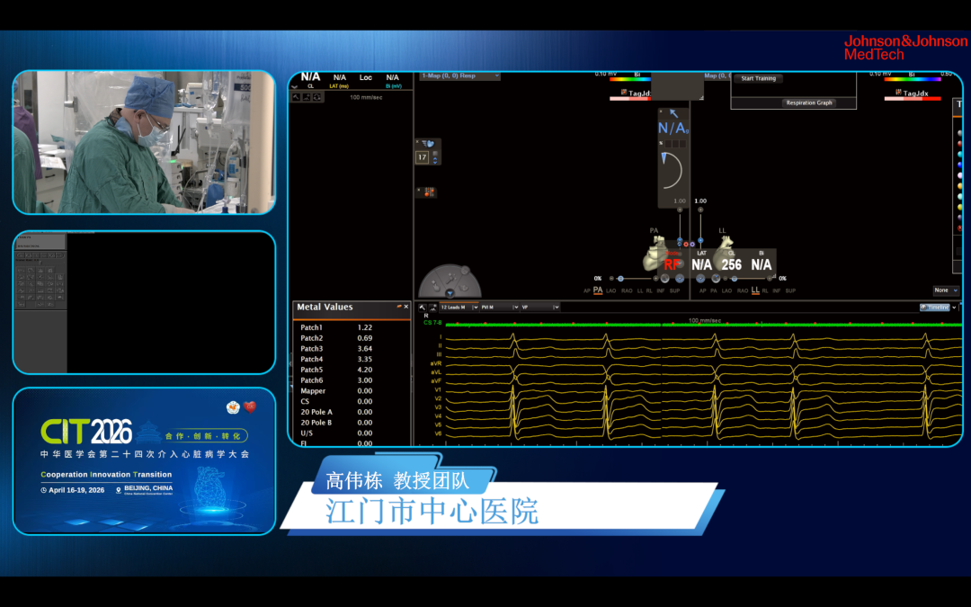Select LL view in right map
Screen dimensions: 971x607
(x=755, y=290)
